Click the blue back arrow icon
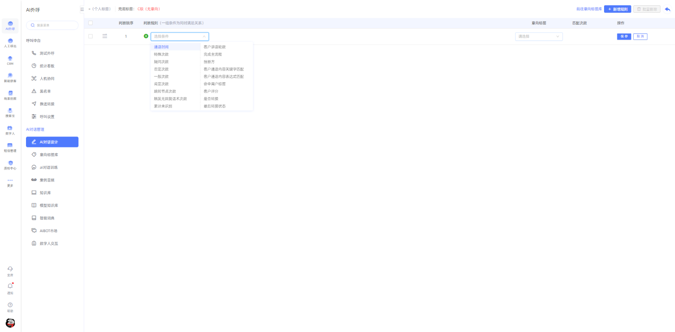The width and height of the screenshot is (675, 332). [667, 9]
